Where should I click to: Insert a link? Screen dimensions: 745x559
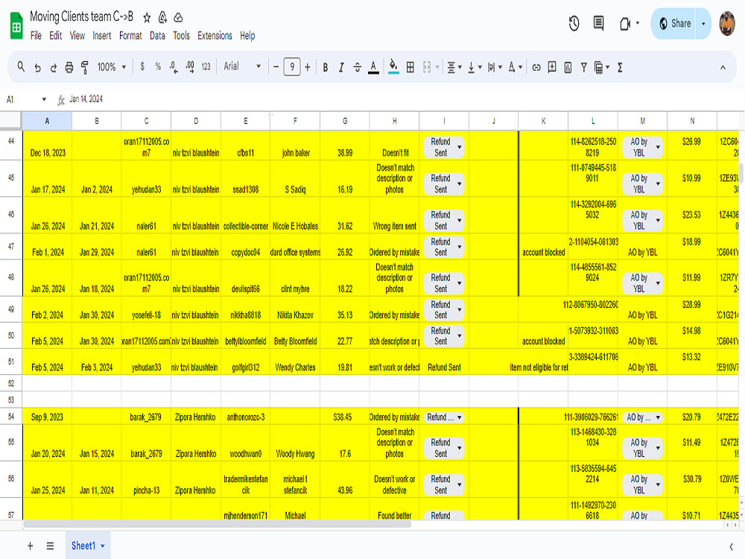coord(536,68)
